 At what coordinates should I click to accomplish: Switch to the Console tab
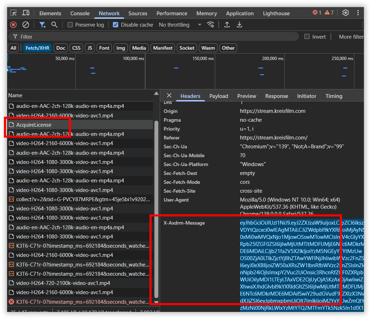coord(80,13)
